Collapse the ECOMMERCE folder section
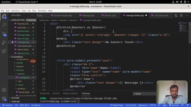The height and width of the screenshot is (107, 191). (x=23, y=57)
